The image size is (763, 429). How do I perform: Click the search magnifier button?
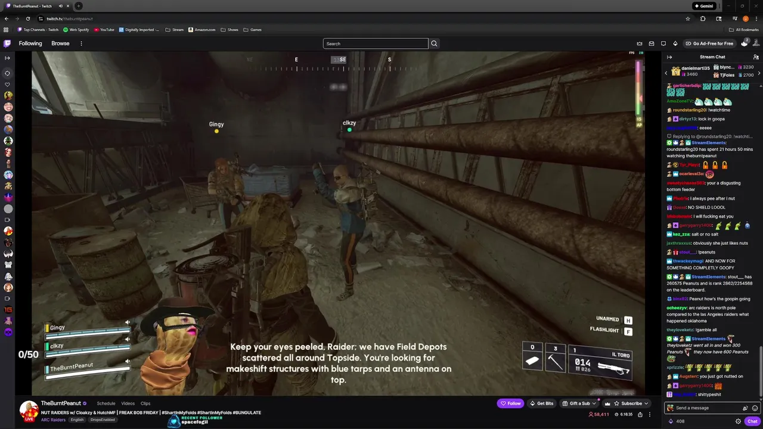(434, 43)
